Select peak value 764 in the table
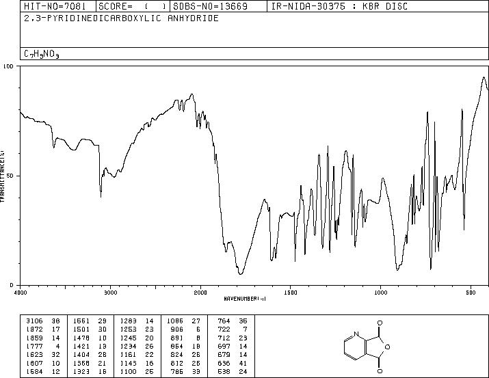 pos(224,321)
